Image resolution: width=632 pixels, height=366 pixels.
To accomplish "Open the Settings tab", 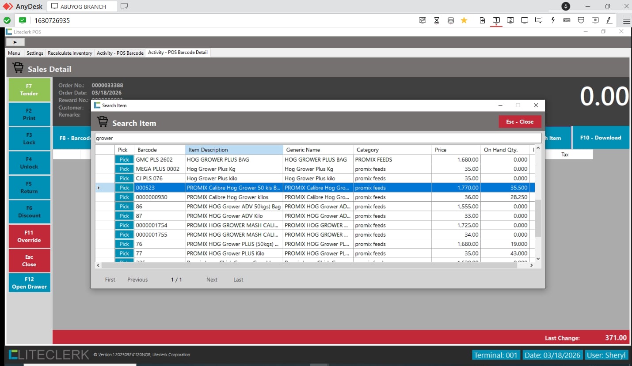I will tap(35, 53).
